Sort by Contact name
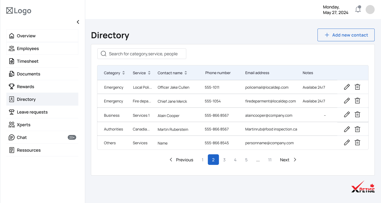Screen dimensions: 381x203 (186, 73)
